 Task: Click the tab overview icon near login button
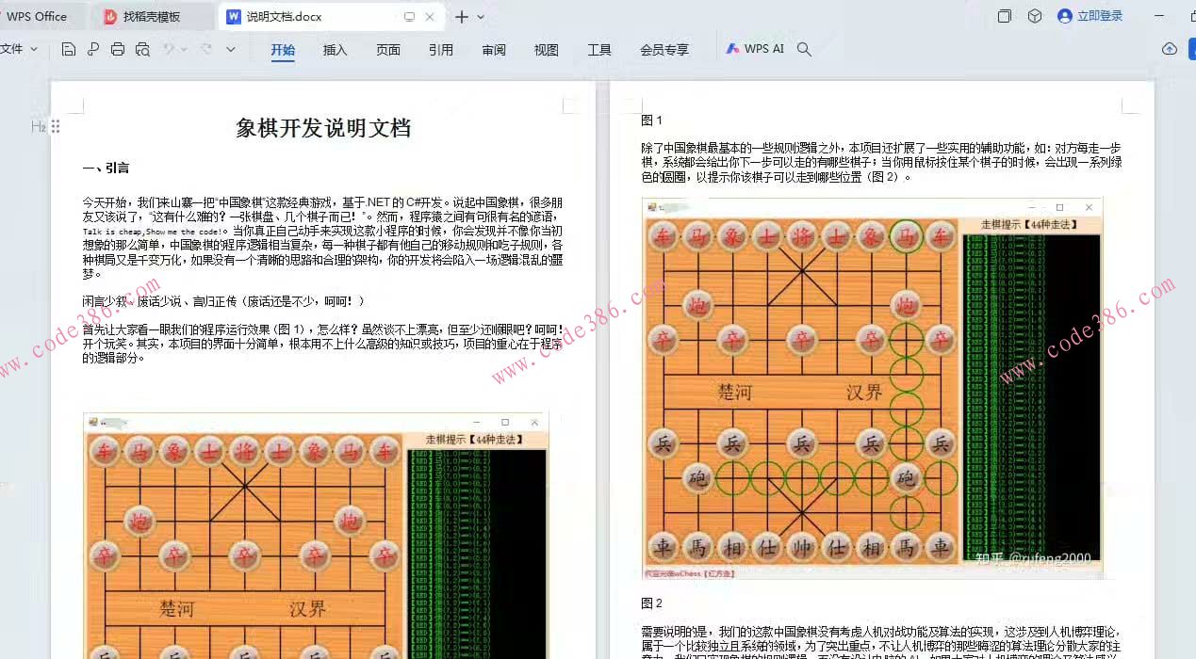coord(1005,16)
